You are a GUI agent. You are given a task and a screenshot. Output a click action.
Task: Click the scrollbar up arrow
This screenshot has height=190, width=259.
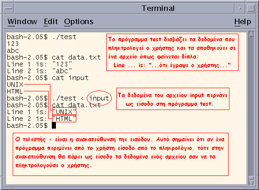pos(251,34)
